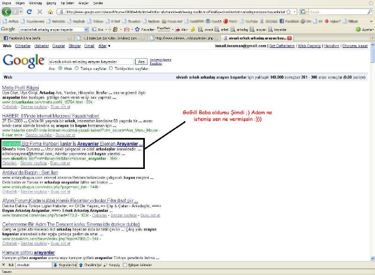Image resolution: width=375 pixels, height=275 pixels.
Task: Click the Forward navigation arrow
Action: [x=15, y=12]
